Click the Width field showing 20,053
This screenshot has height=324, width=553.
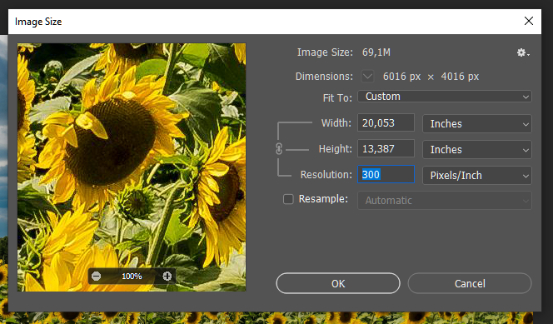pyautogui.click(x=386, y=122)
